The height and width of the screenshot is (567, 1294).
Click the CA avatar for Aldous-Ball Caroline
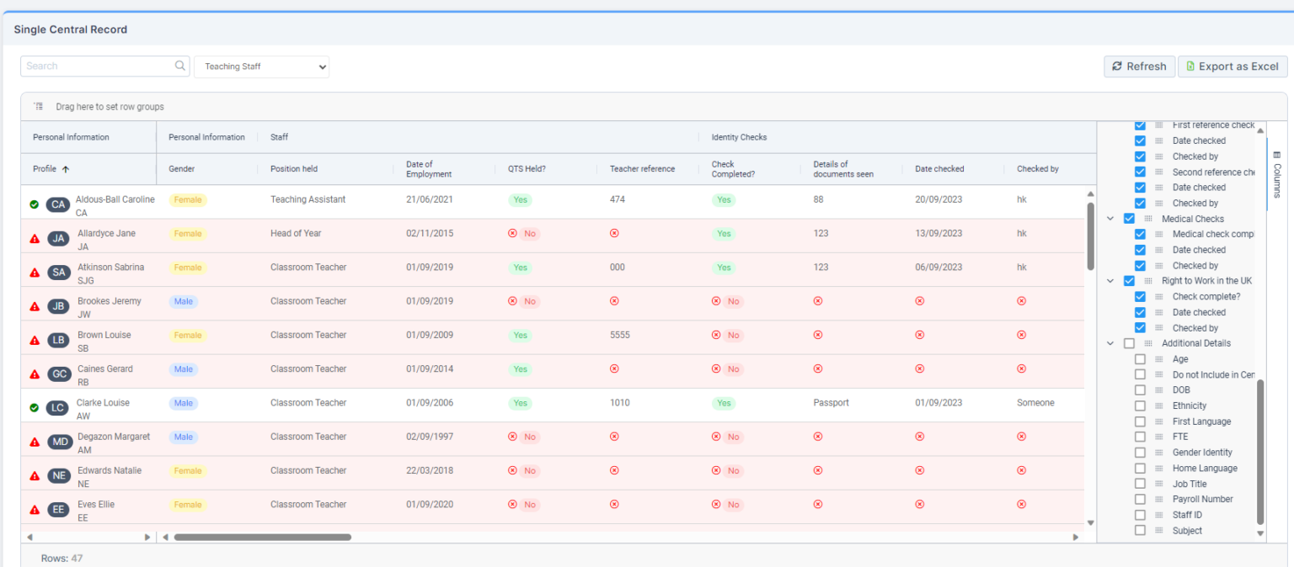pyautogui.click(x=57, y=204)
